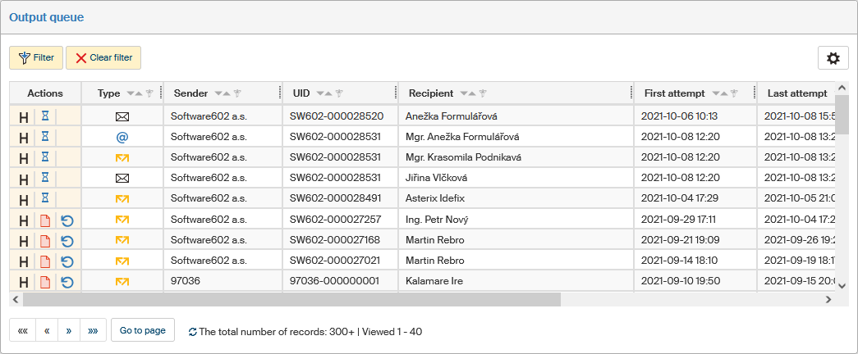Open the red document icon for Ing. Petr Nový

click(45, 220)
